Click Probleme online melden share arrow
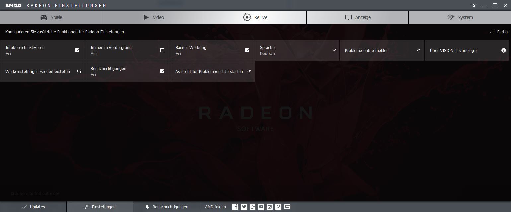511x212 pixels. tap(418, 50)
